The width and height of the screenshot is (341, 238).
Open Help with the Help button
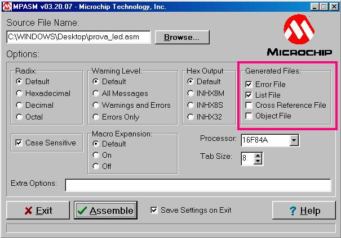pos(304,210)
